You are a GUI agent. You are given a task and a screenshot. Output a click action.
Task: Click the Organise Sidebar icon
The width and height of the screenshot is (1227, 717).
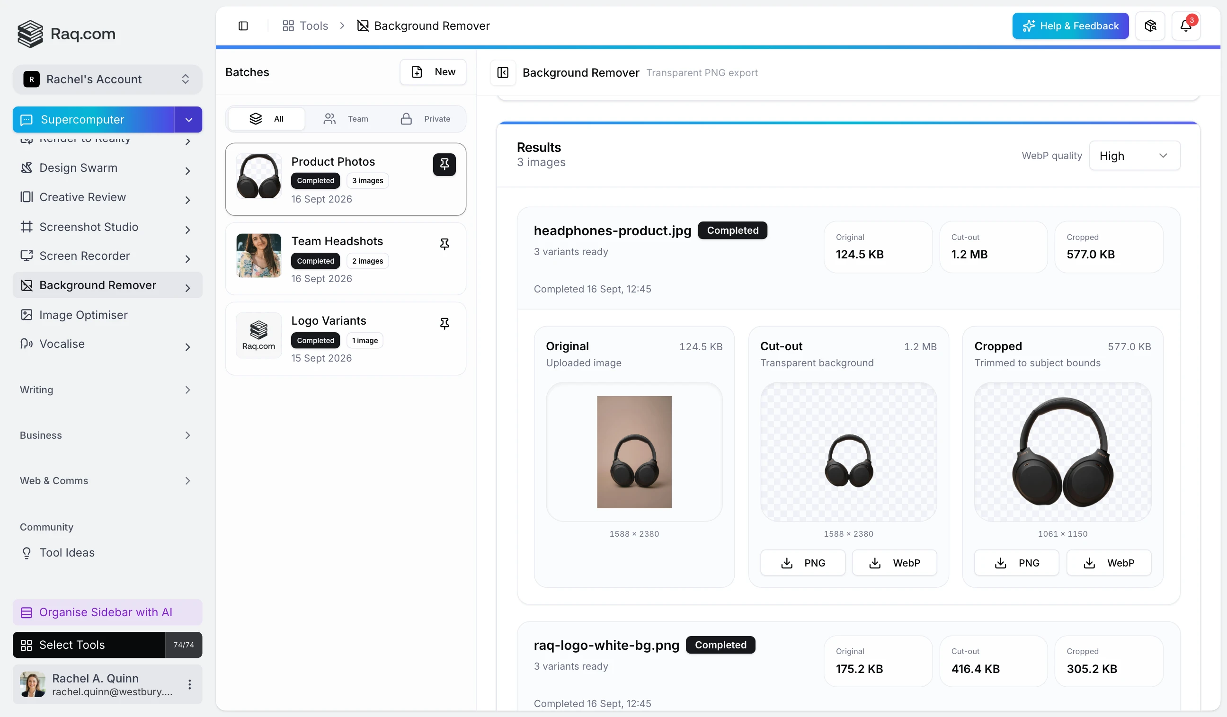point(27,612)
